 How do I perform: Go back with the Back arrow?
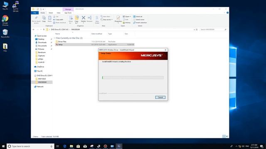(x=33, y=29)
